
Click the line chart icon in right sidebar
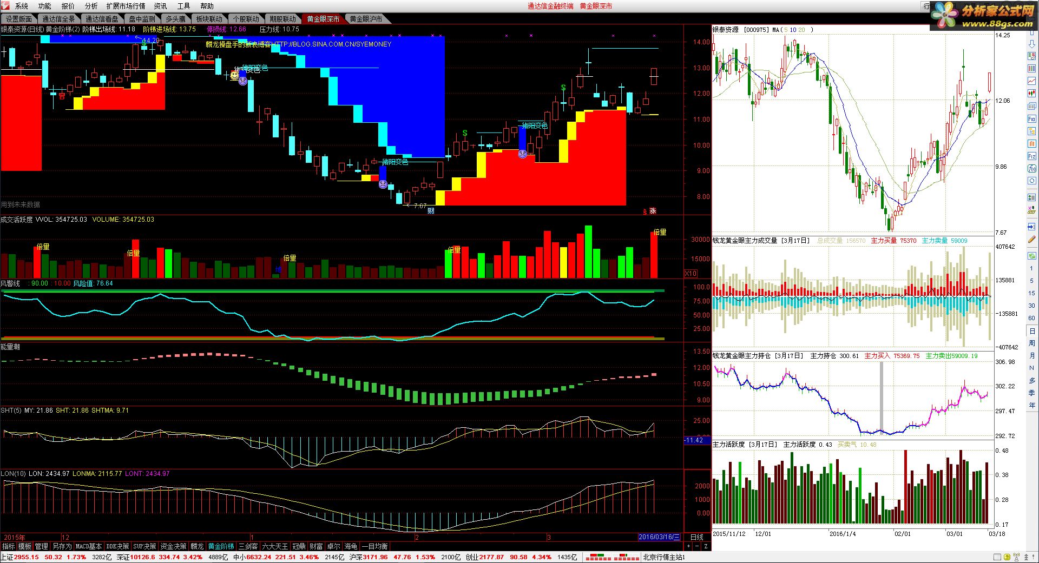[x=1031, y=81]
